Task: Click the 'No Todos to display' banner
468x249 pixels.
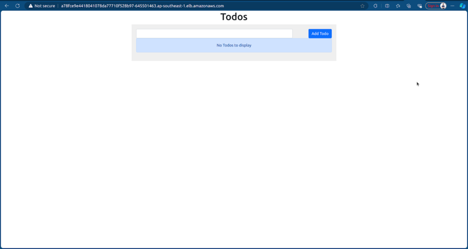Action: tap(234, 45)
